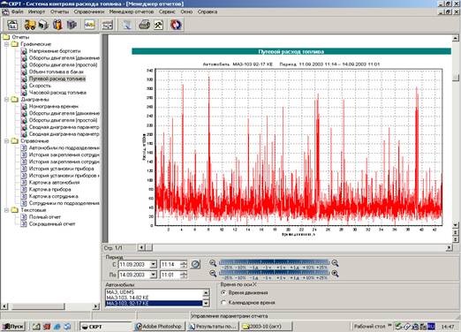461x332 pixels.
Task: Click zoom-out magnifier left of lower period slider
Action: [x=213, y=274]
